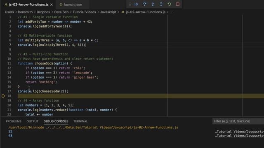264x148 pixels.
Task: Click the bensmith breadcrumb
Action: 25,12
